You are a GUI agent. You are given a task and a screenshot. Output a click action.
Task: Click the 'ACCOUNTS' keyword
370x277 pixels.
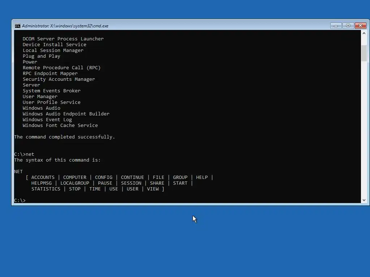tap(43, 177)
